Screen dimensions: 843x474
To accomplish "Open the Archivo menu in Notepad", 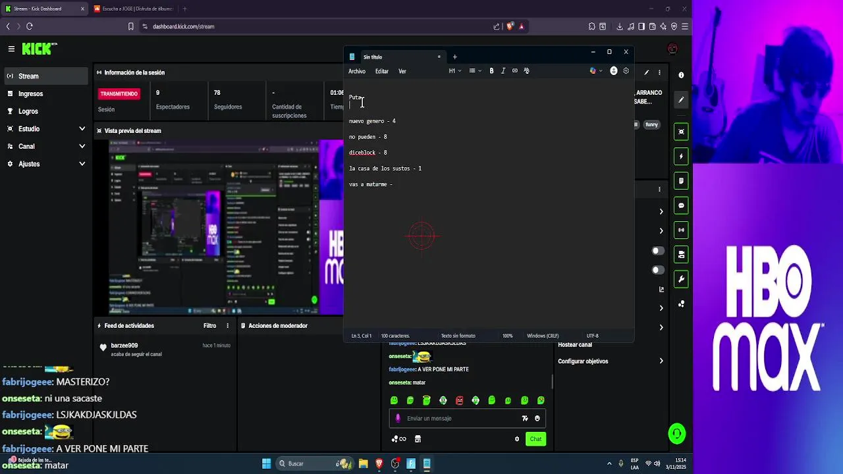I will point(357,71).
